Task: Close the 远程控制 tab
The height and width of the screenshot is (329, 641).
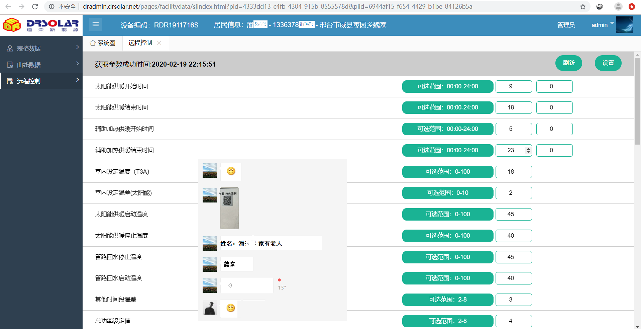Action: [159, 43]
